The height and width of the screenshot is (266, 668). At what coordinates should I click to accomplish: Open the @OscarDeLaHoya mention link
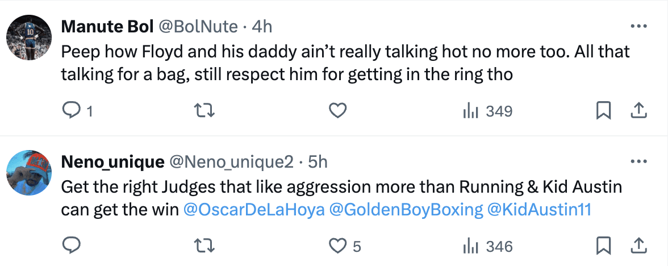click(254, 210)
